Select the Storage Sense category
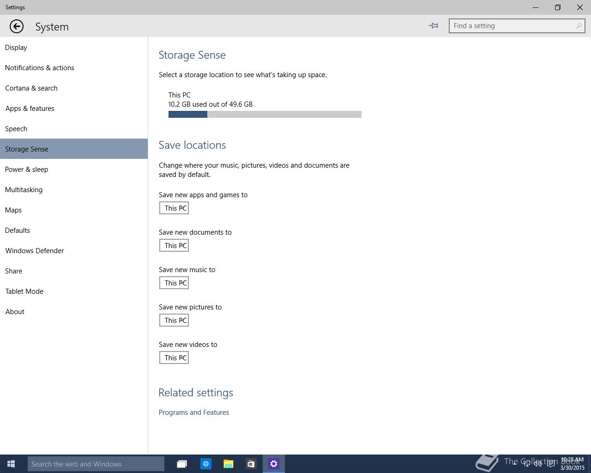This screenshot has width=591, height=473. point(74,149)
